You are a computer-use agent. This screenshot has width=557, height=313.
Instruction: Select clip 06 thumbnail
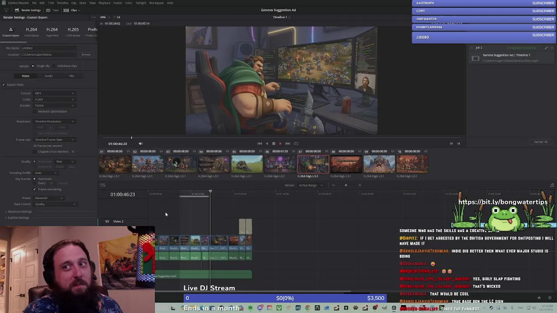(280, 164)
